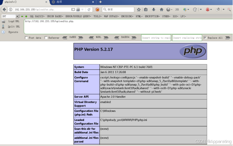Click the green minus HackBar icon
This screenshot has width=233, height=146.
click(22, 16)
